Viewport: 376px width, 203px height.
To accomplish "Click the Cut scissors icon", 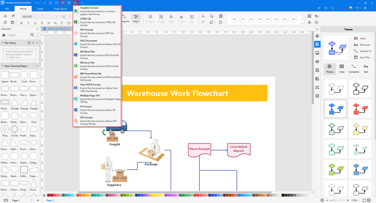I will 5,16.
